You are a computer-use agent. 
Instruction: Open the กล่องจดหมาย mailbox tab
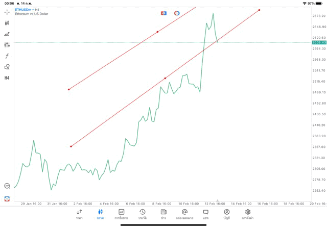(184, 214)
